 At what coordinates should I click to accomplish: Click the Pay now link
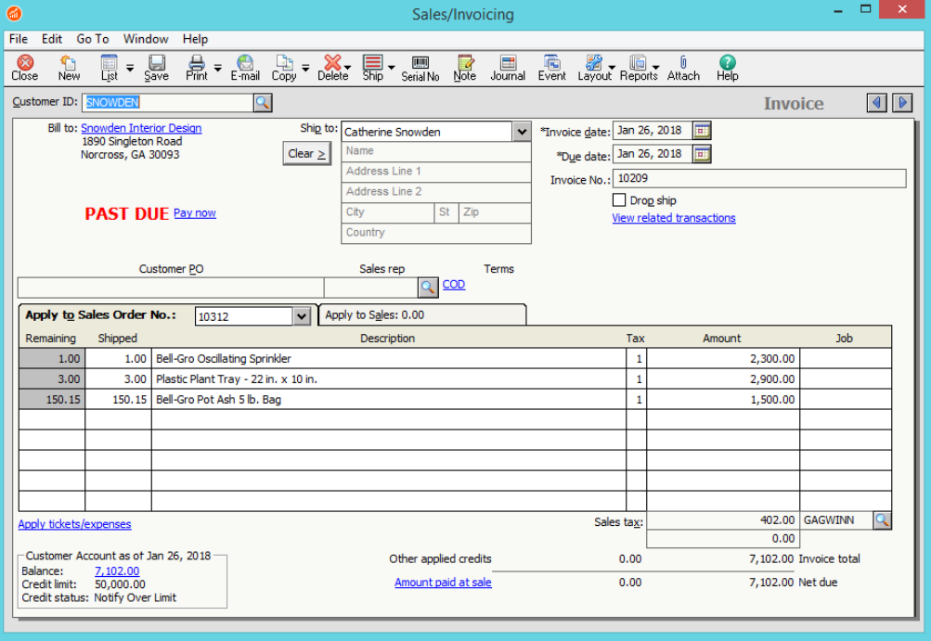[x=195, y=213]
